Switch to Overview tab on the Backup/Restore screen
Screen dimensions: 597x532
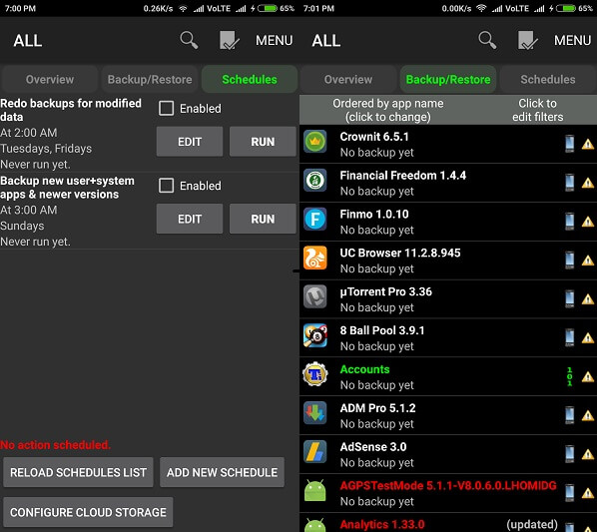click(348, 79)
